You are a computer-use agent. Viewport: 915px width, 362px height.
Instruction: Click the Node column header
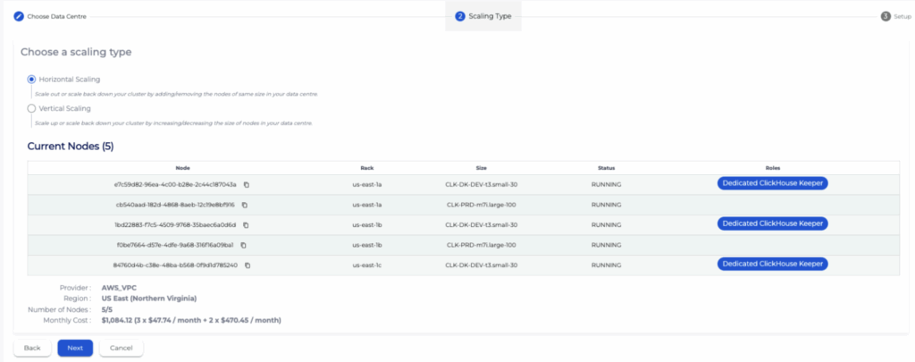click(x=182, y=167)
